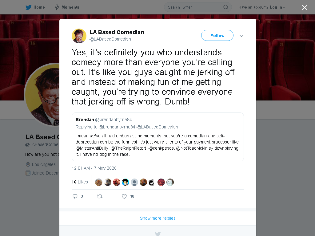Open the 12:01 AM - 7 May 2020 timestamp

pyautogui.click(x=94, y=168)
